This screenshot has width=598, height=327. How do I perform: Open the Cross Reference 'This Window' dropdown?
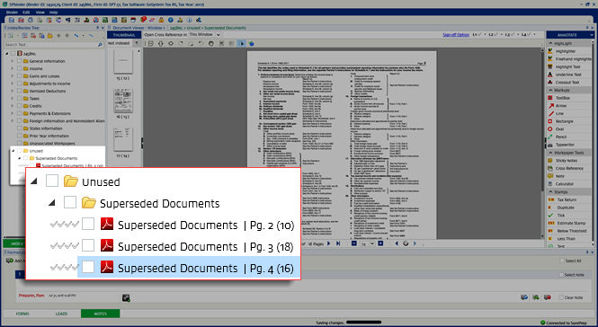(219, 35)
